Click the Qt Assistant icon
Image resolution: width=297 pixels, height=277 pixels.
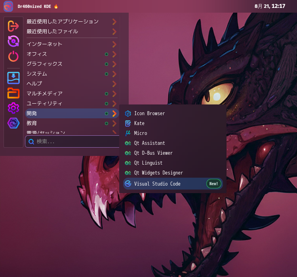click(x=128, y=143)
